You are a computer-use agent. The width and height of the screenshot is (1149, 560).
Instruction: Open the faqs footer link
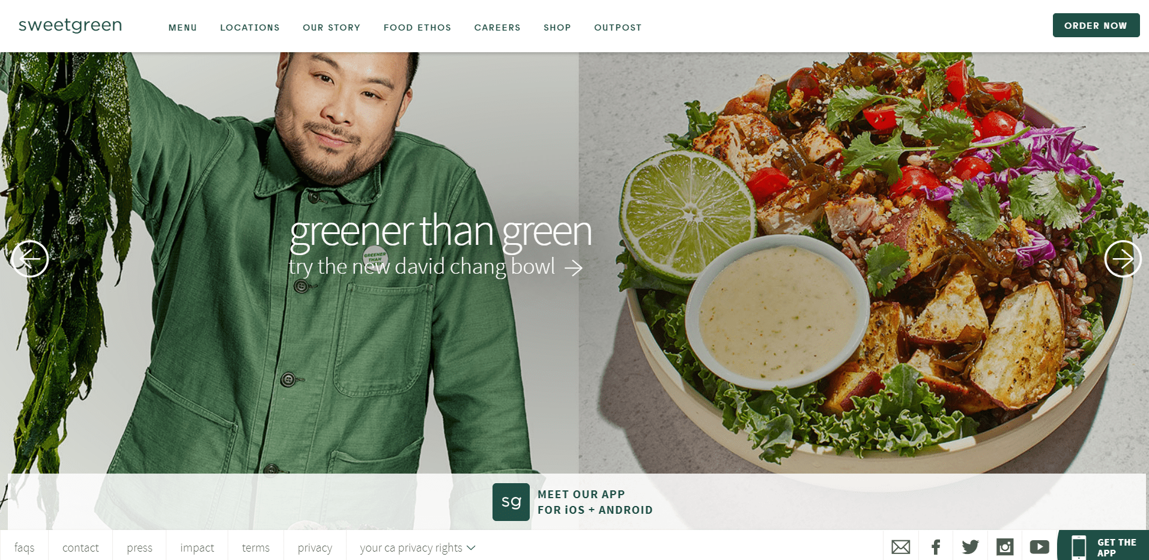point(24,547)
